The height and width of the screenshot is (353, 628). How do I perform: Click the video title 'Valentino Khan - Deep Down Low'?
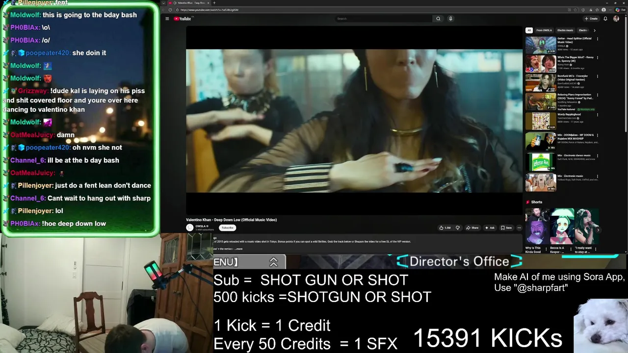pyautogui.click(x=231, y=220)
